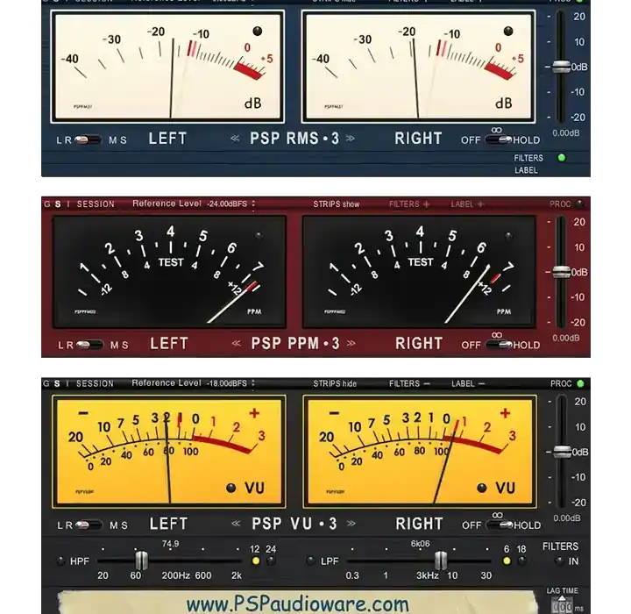Click the LPF frequency slider handle
This screenshot has width=631, height=614.
click(441, 560)
